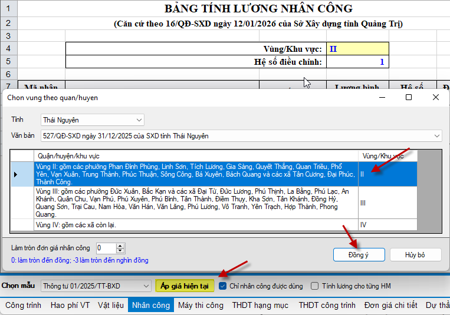Switch to the Công trình tab

(23, 305)
